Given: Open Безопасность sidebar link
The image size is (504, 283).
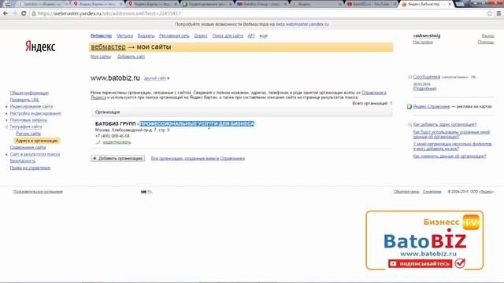Looking at the screenshot, I should tap(23, 161).
